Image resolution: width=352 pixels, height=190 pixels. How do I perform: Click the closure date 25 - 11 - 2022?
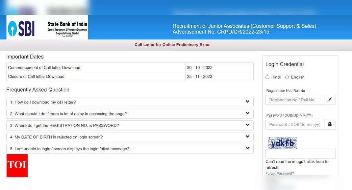pos(199,77)
